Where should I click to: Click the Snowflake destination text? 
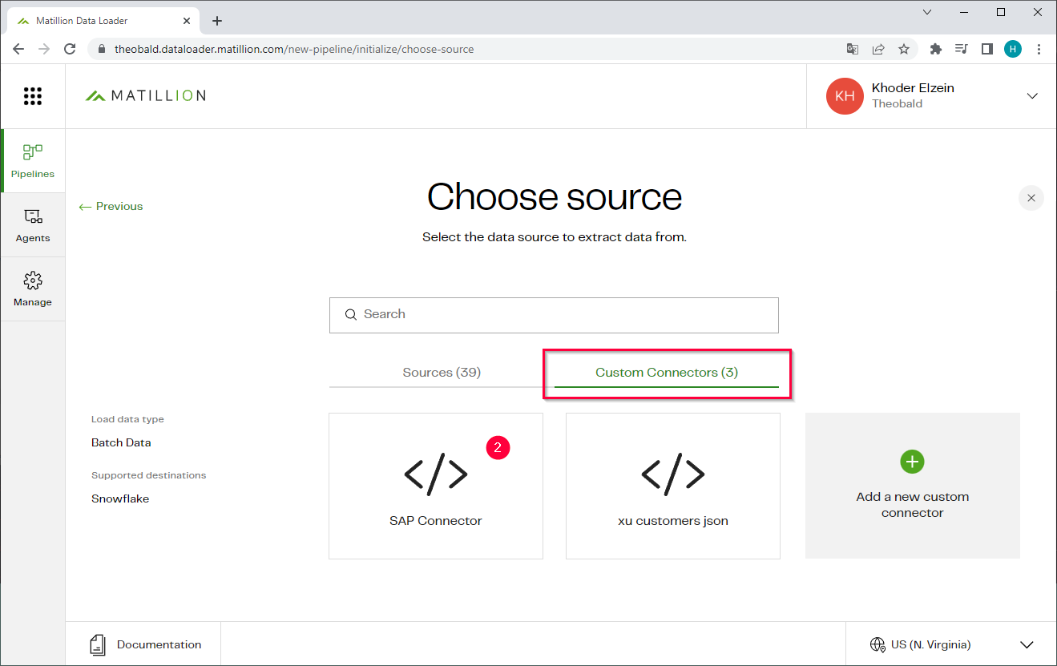coord(120,498)
